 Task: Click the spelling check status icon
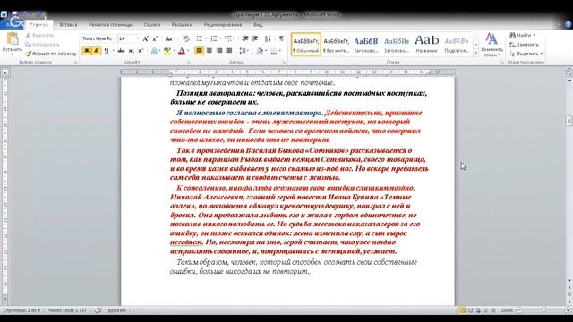click(98, 310)
